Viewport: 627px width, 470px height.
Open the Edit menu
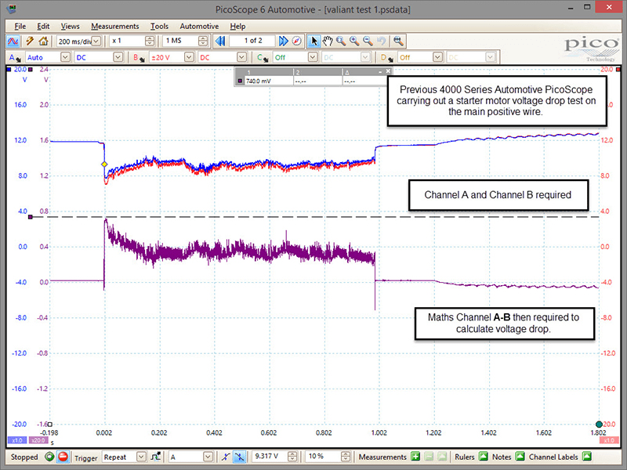43,27
